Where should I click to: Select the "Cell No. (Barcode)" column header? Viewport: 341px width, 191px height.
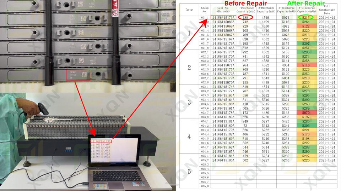(x=223, y=10)
